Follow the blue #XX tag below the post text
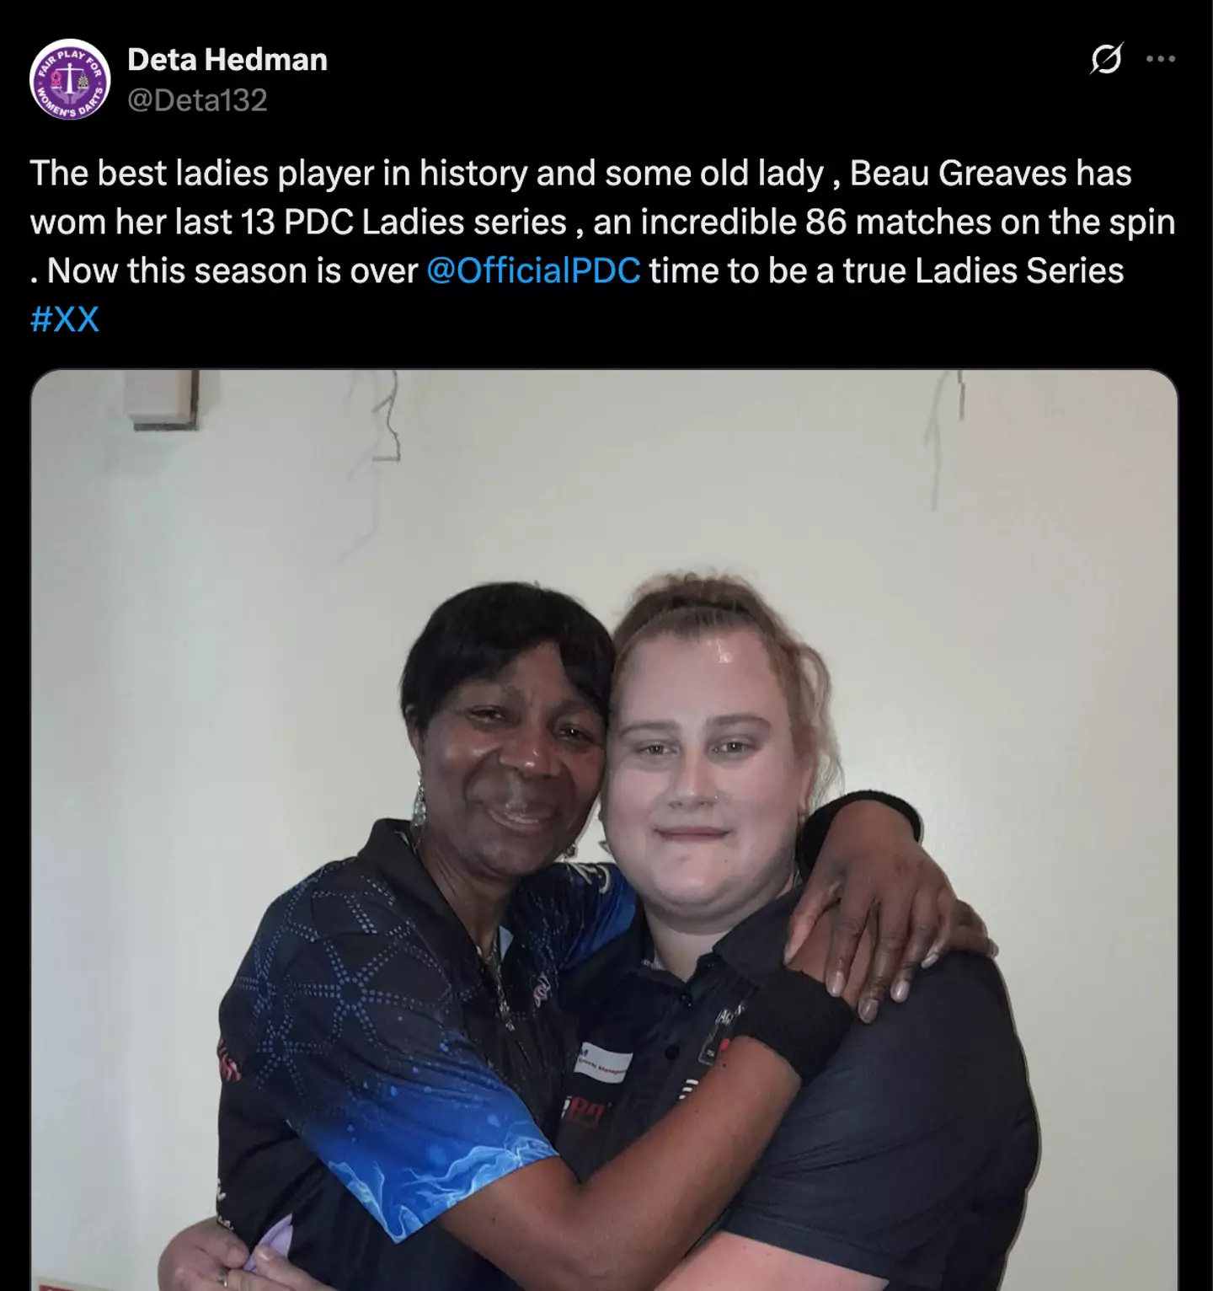1213x1291 pixels. tap(65, 319)
